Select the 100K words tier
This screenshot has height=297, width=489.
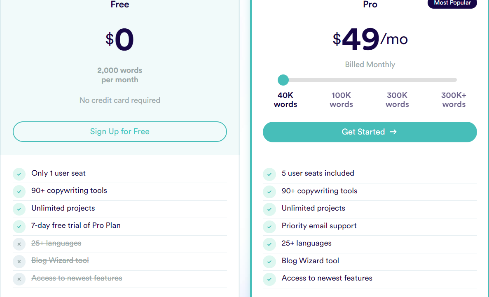(342, 100)
